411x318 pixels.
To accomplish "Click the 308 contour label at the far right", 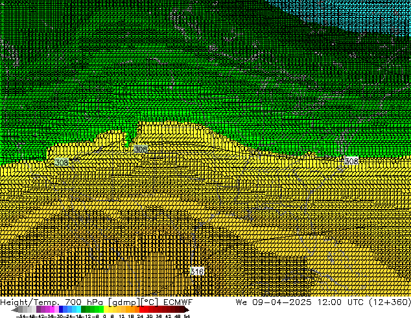I will [351, 161].
